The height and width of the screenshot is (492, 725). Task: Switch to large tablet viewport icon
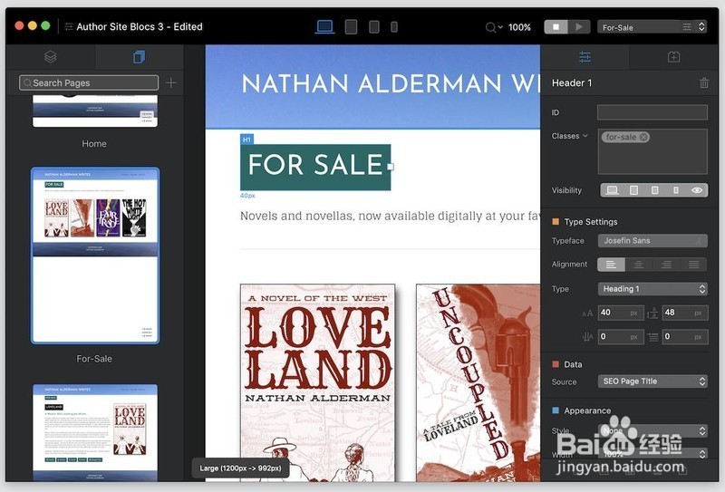(351, 27)
